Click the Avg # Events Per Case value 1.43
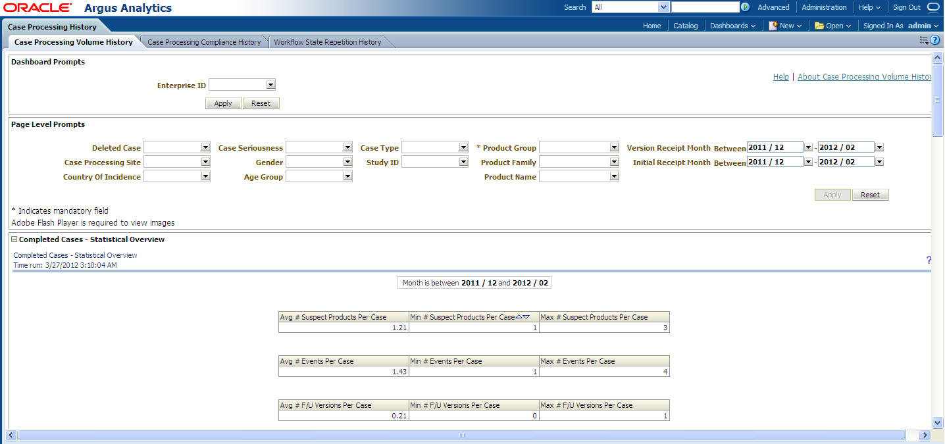Image resolution: width=945 pixels, height=444 pixels. pyautogui.click(x=398, y=372)
